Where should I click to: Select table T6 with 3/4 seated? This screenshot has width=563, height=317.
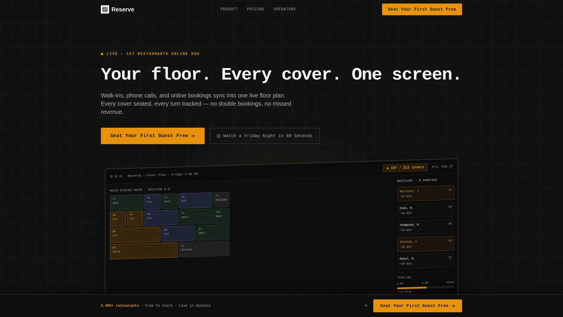point(118,219)
